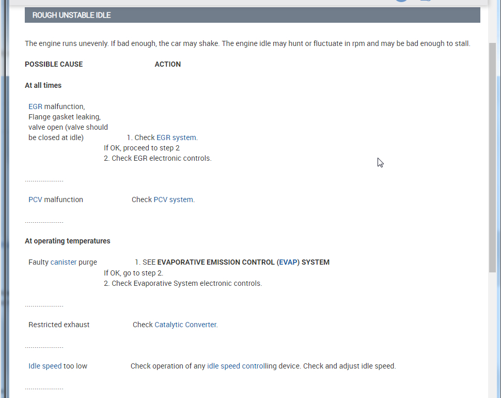
Task: Click the 'At all times' subheading
Action: [x=43, y=85]
